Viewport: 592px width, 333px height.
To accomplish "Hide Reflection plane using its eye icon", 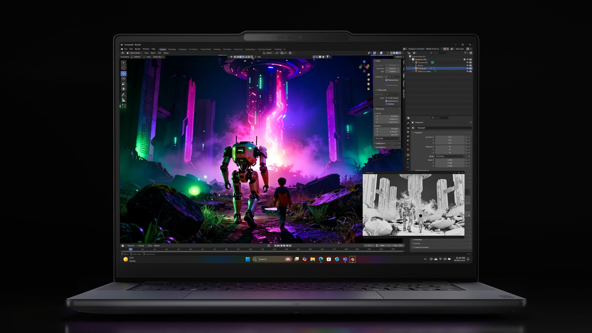I will [468, 71].
